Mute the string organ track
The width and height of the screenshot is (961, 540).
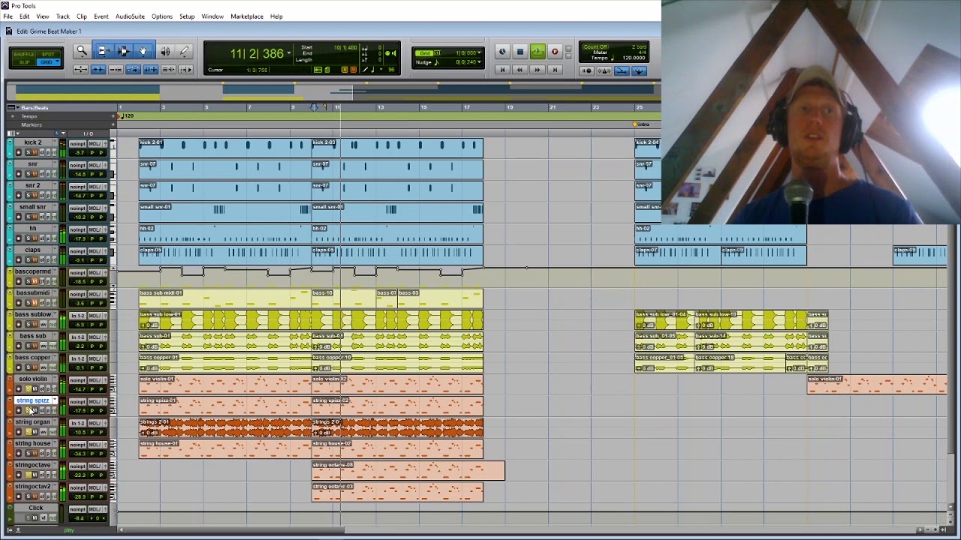tap(35, 432)
